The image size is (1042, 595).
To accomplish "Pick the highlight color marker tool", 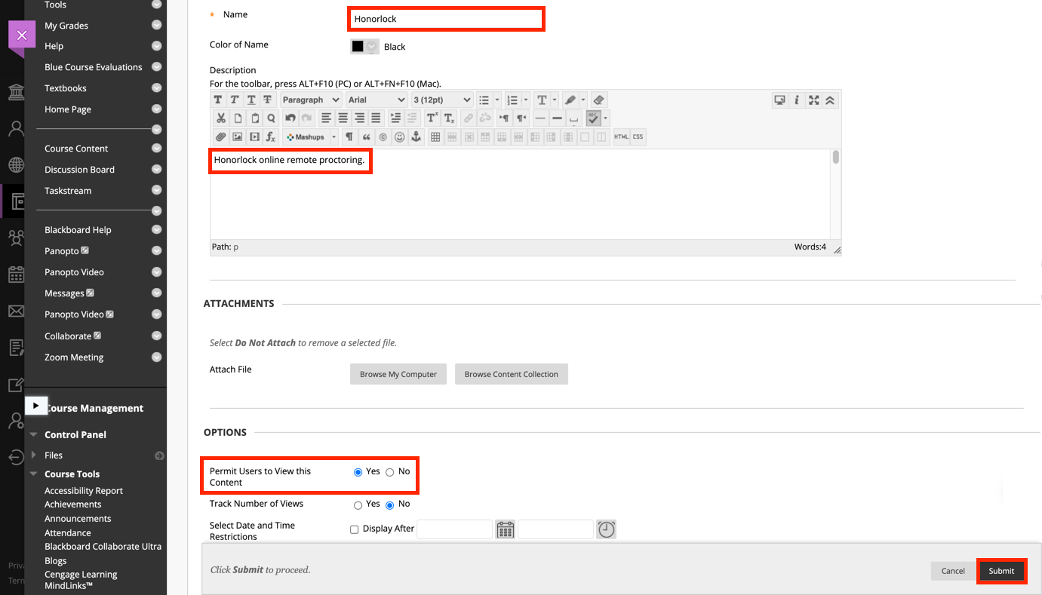I will (x=570, y=100).
